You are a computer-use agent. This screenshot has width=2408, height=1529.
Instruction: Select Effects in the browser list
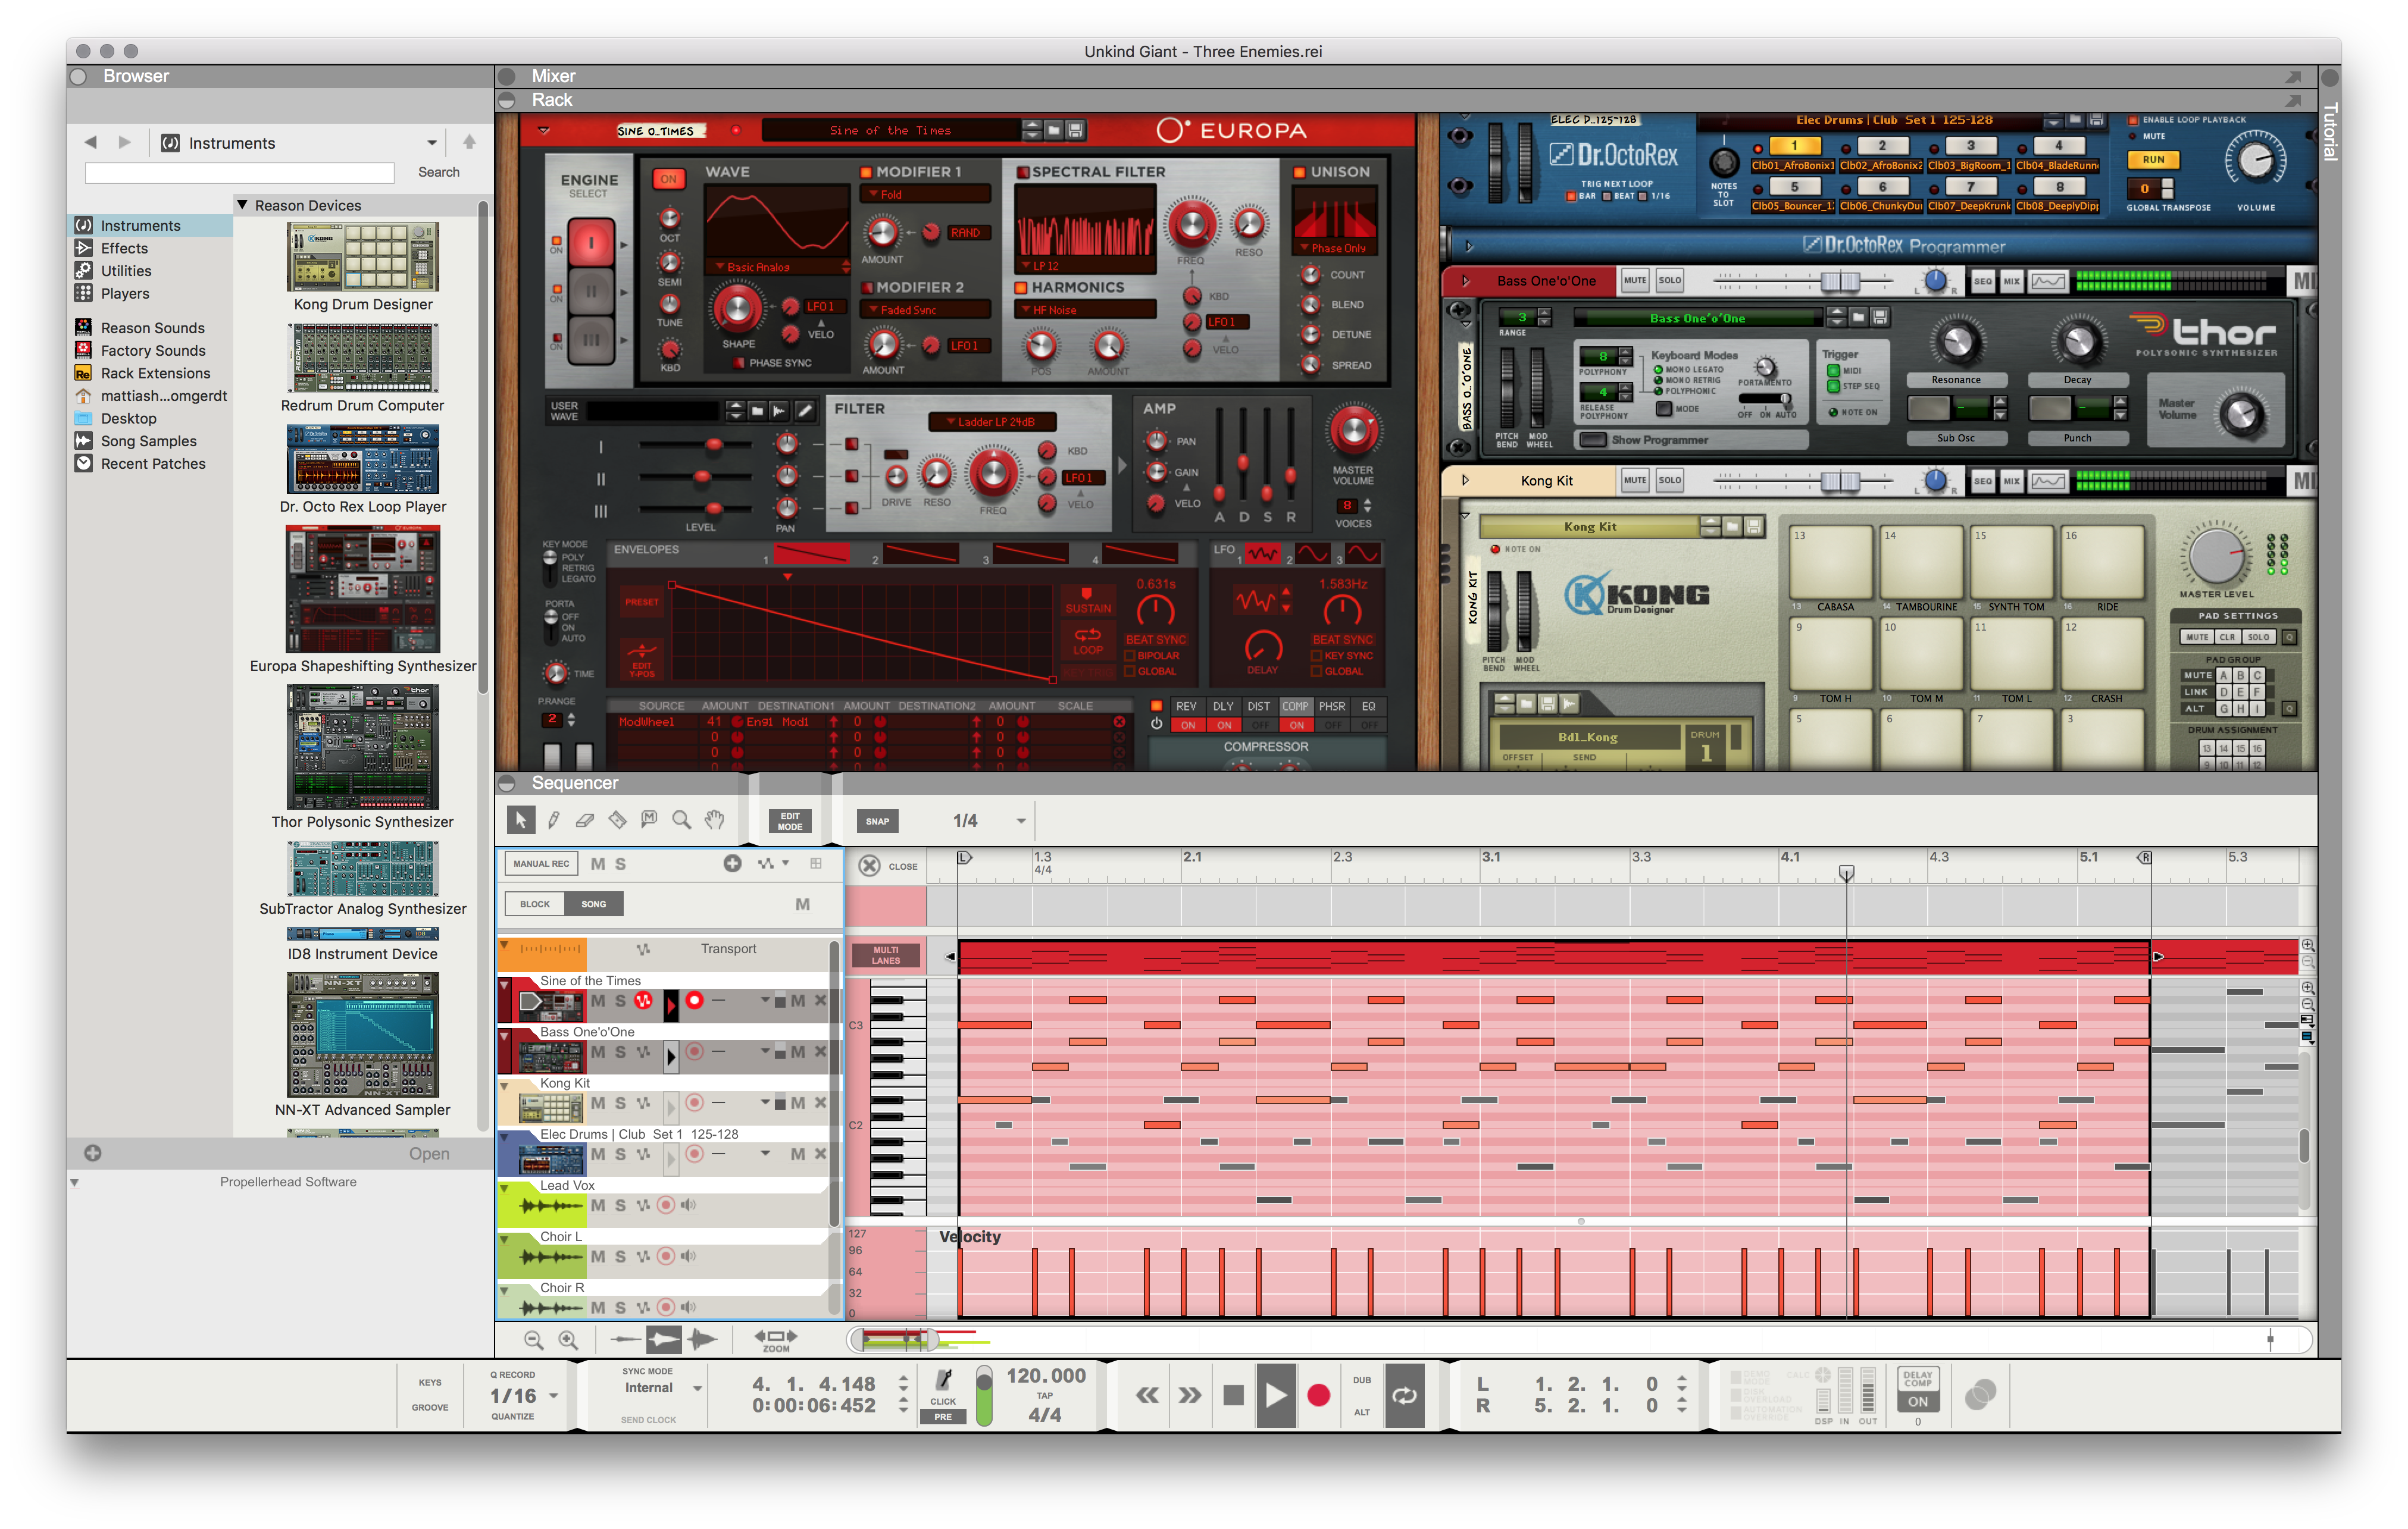(124, 248)
